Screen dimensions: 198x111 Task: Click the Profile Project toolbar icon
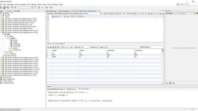(51, 7)
